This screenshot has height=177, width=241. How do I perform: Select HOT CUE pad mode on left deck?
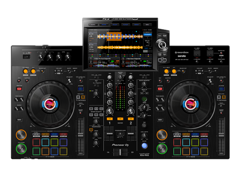pos(36,134)
